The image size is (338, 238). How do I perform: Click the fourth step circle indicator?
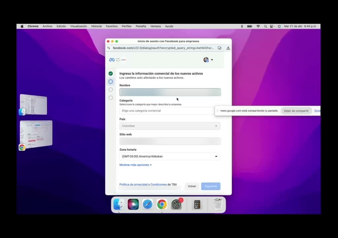click(x=111, y=98)
